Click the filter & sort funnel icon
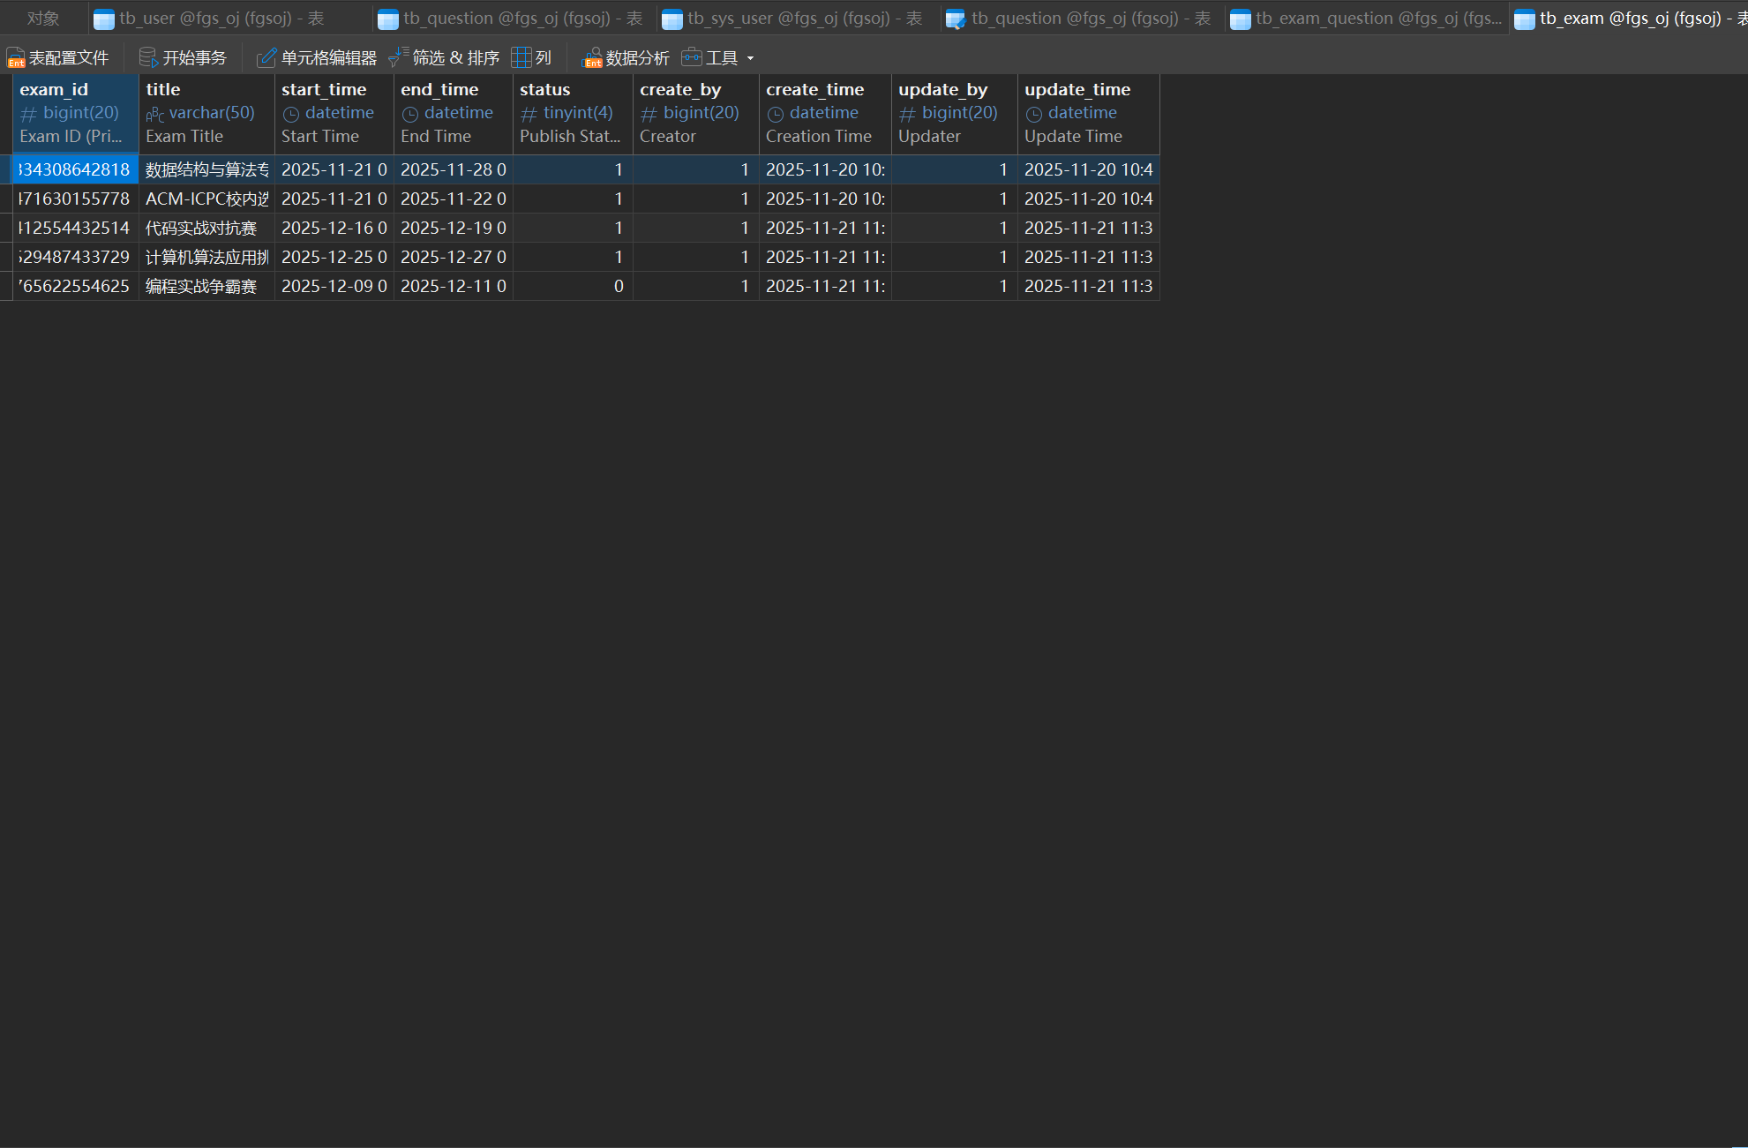This screenshot has width=1748, height=1148. [398, 58]
